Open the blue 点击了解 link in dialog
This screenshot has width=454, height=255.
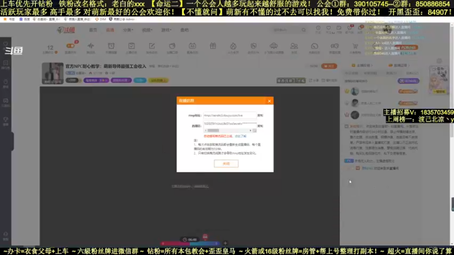[x=240, y=136]
